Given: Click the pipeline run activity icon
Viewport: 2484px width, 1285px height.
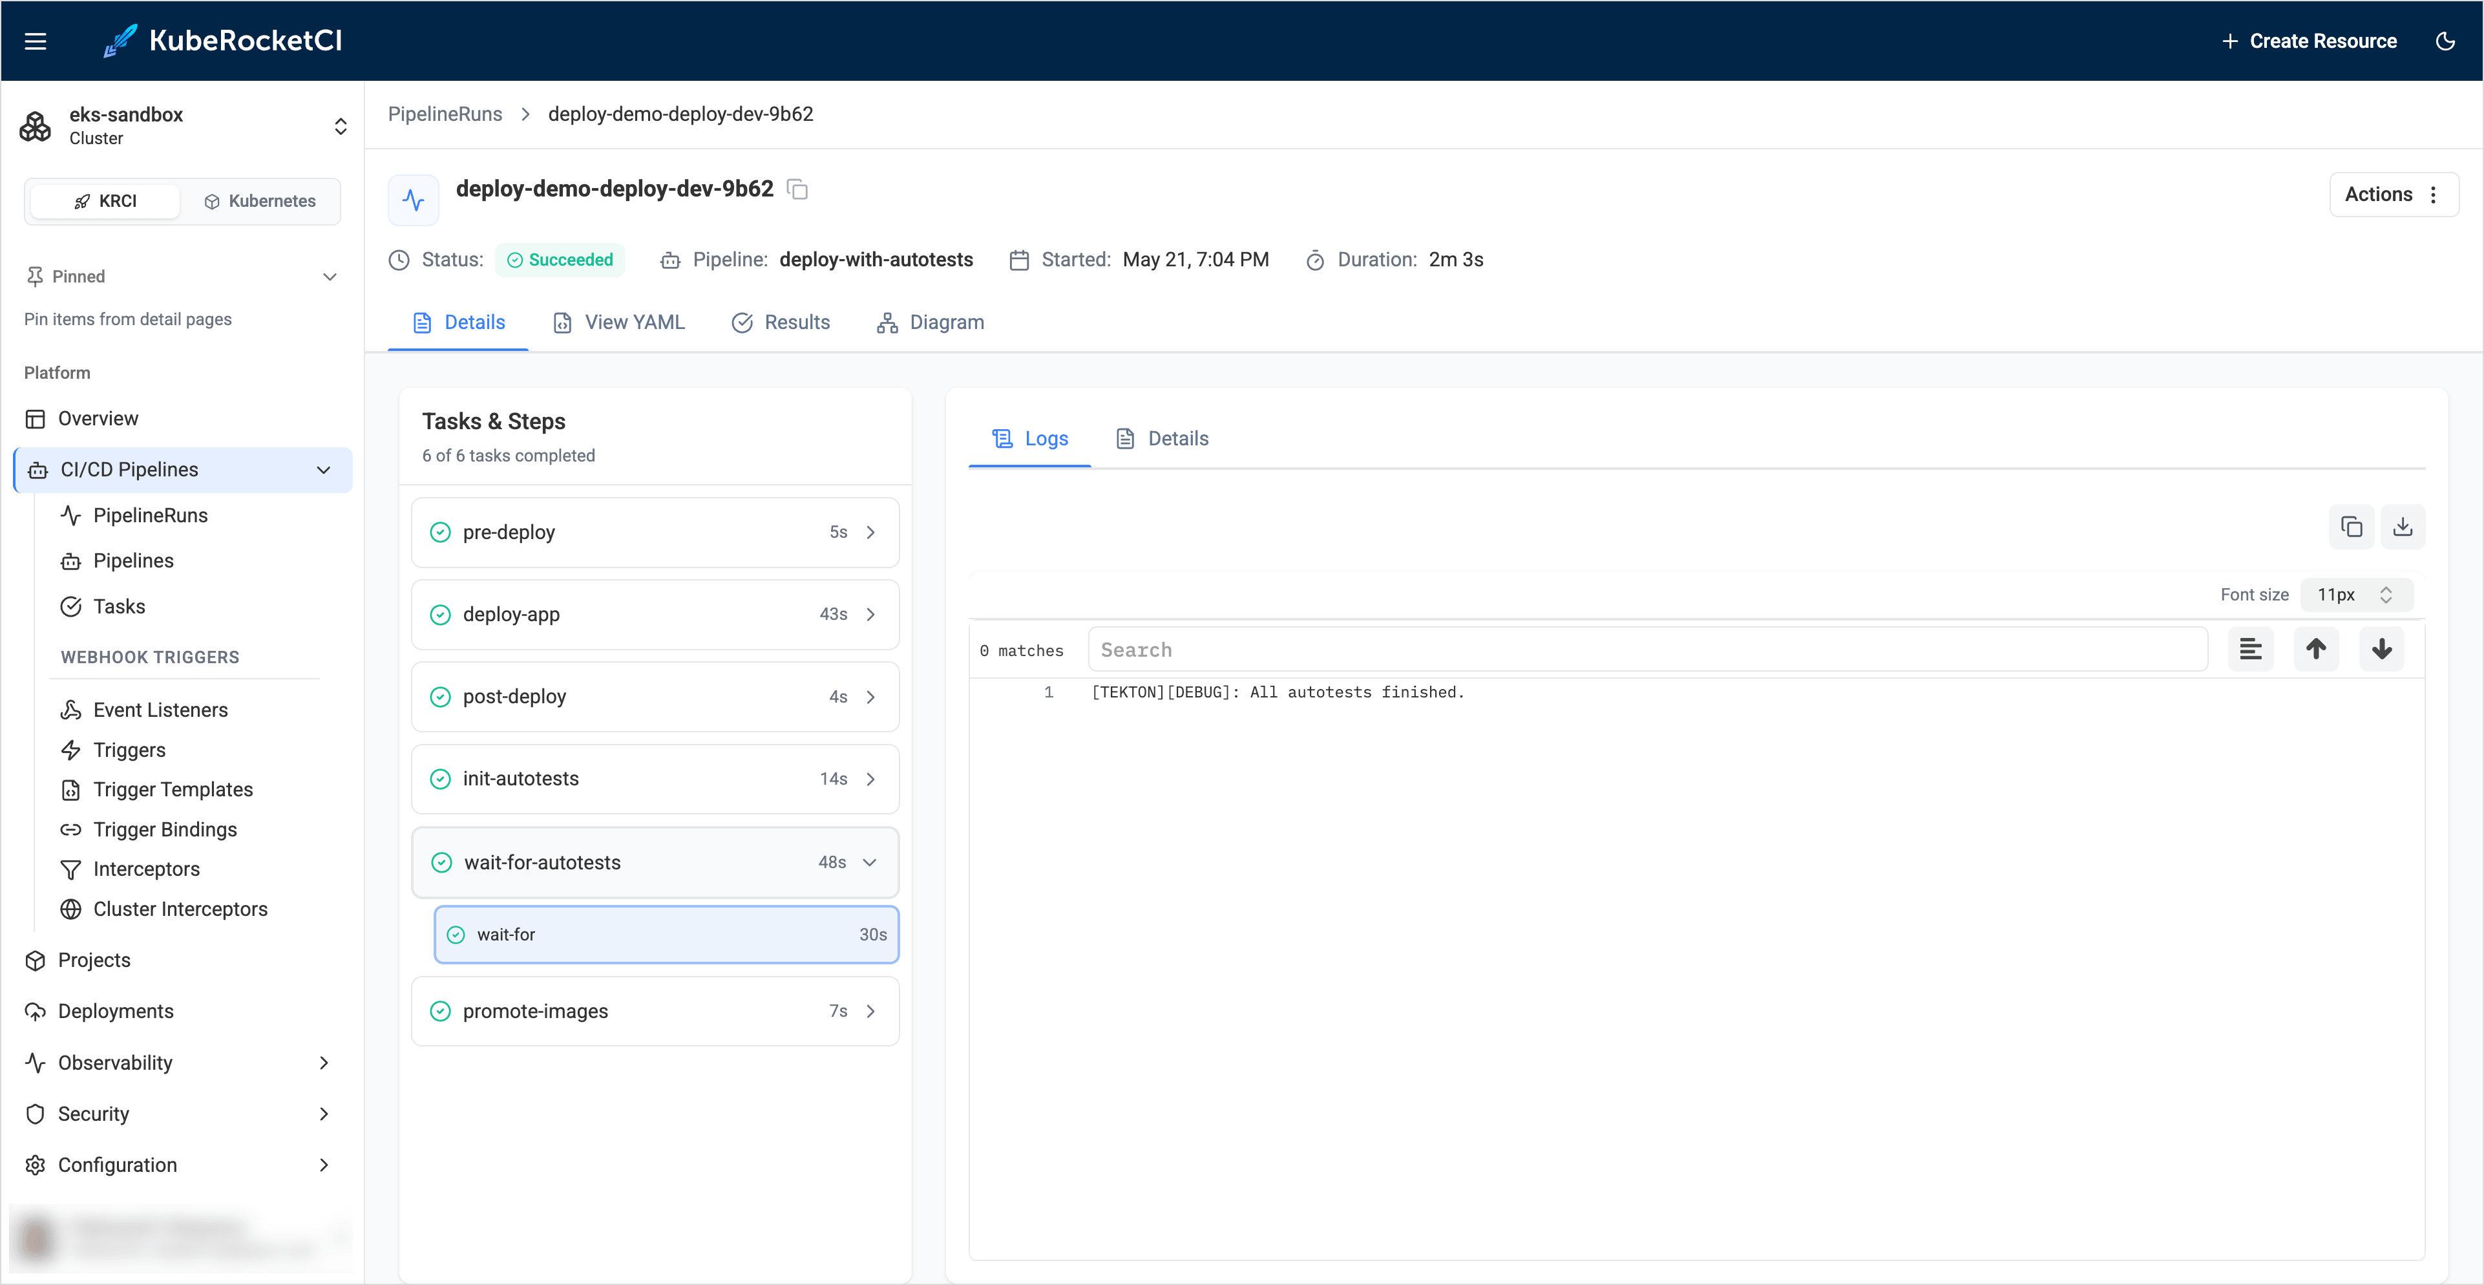Looking at the screenshot, I should point(414,200).
